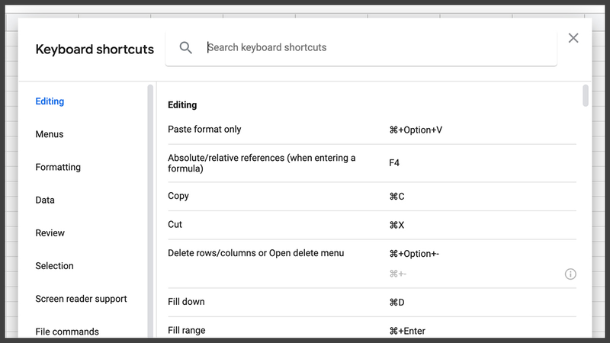Click the Delete rows/columns row label
The width and height of the screenshot is (610, 343).
pyautogui.click(x=255, y=253)
